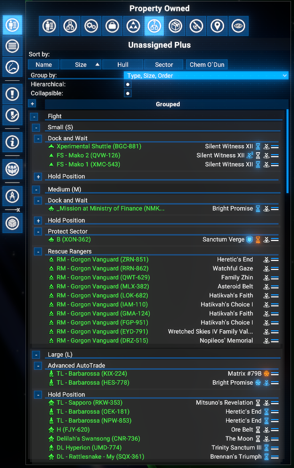This screenshot has height=468, width=294.
Task: Select the satellite tab icon
Action: pyautogui.click(x=196, y=26)
